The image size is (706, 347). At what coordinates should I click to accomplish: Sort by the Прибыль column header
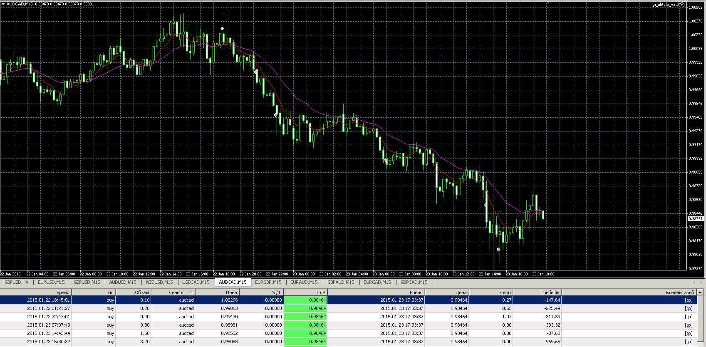(538, 292)
